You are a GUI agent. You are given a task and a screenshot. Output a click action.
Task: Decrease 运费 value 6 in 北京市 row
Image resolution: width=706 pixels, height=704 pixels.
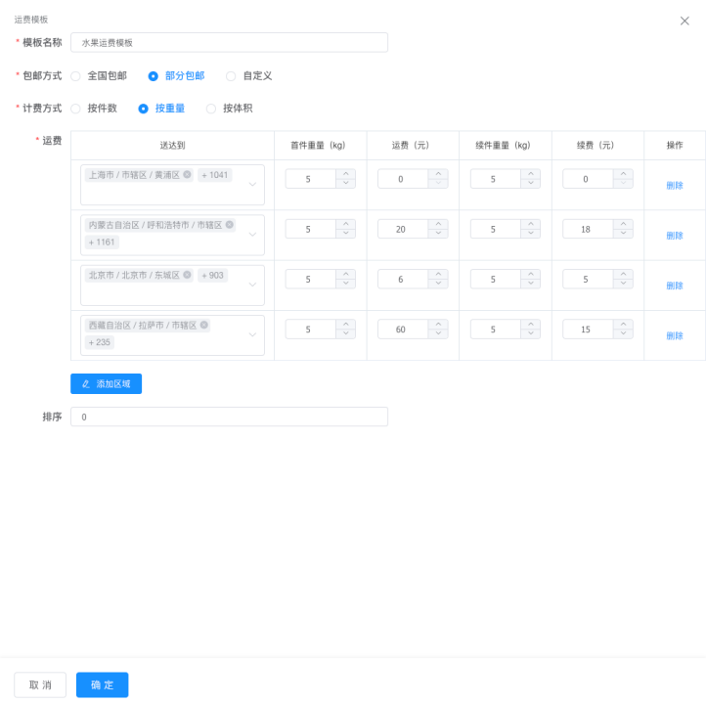[438, 284]
